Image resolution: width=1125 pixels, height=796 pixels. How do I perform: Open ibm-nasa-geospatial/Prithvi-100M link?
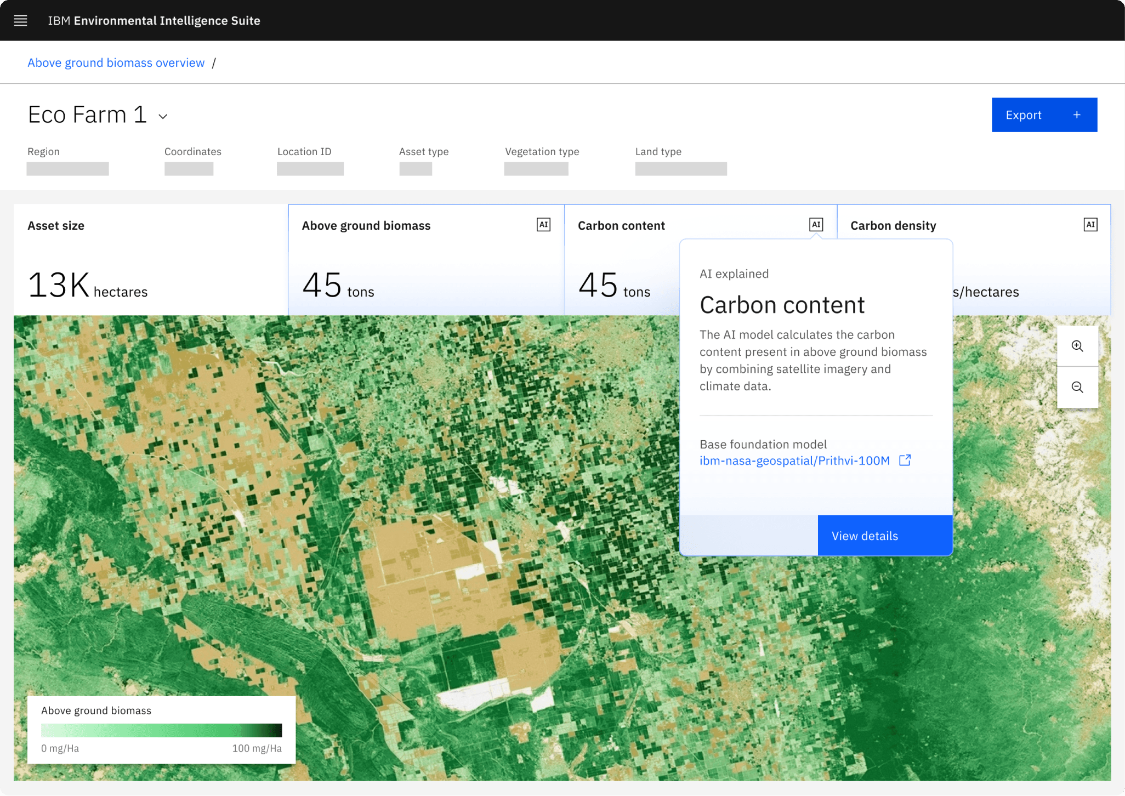click(x=794, y=461)
